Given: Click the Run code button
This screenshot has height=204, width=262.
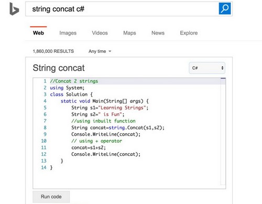Looking at the screenshot, I should [51, 197].
